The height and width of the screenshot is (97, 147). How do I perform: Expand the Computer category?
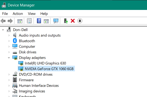9,47
